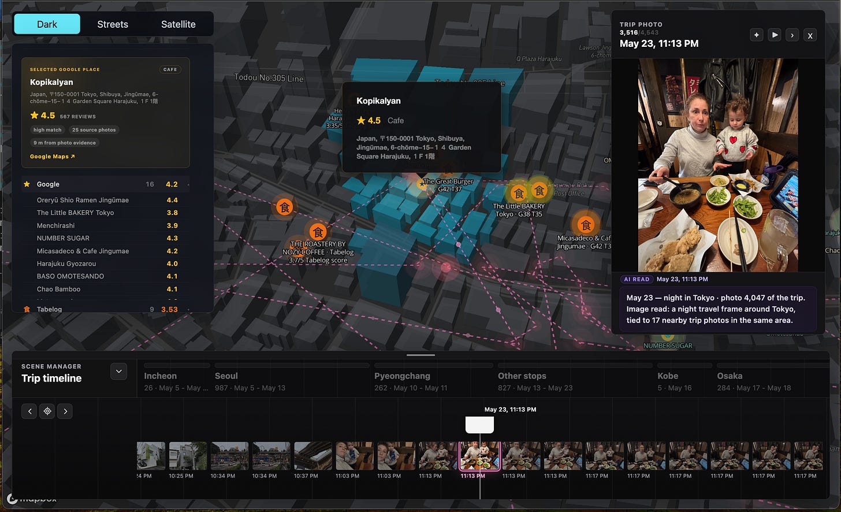The height and width of the screenshot is (512, 841).
Task: Click the Google section header row
Action: [x=106, y=184]
